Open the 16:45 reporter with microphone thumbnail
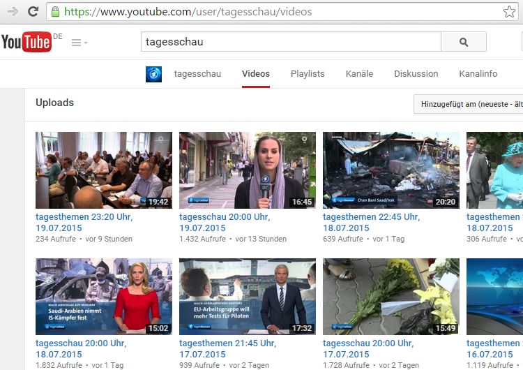The height and width of the screenshot is (370, 523). point(247,170)
